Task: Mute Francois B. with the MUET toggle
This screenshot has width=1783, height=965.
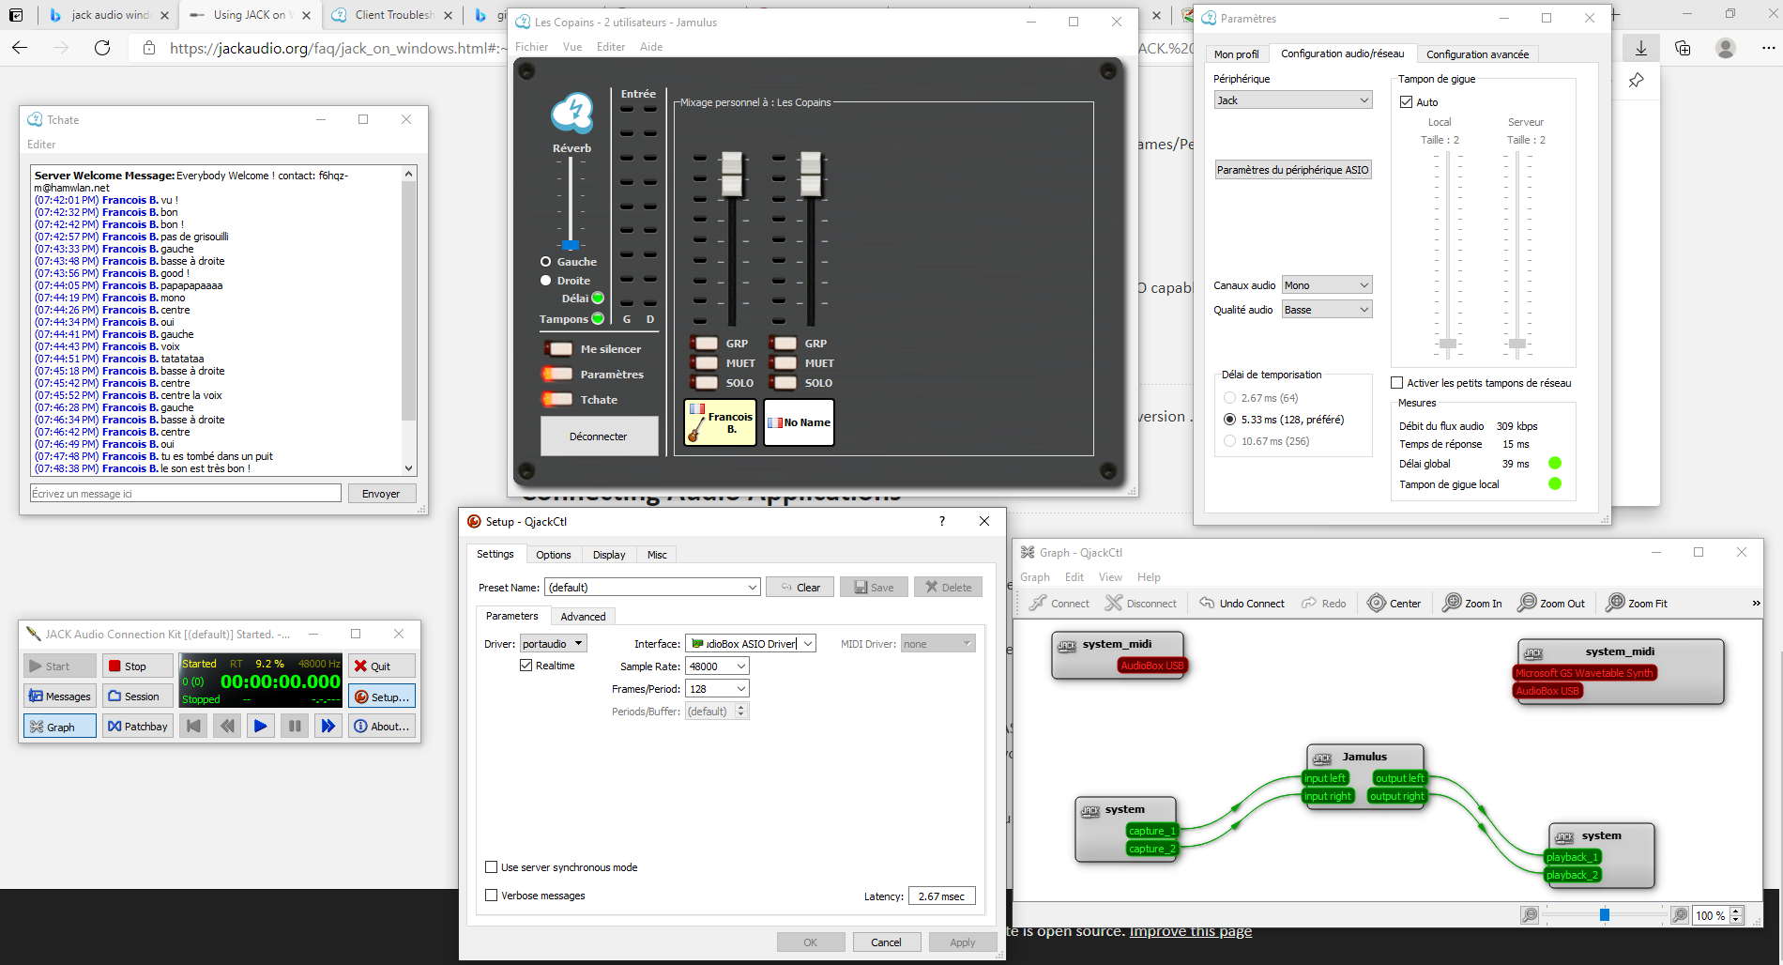Action: [x=705, y=362]
